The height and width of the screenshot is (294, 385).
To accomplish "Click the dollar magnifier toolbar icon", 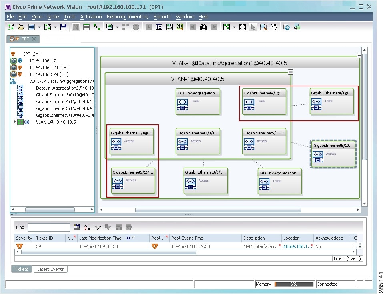I will pos(180,27).
